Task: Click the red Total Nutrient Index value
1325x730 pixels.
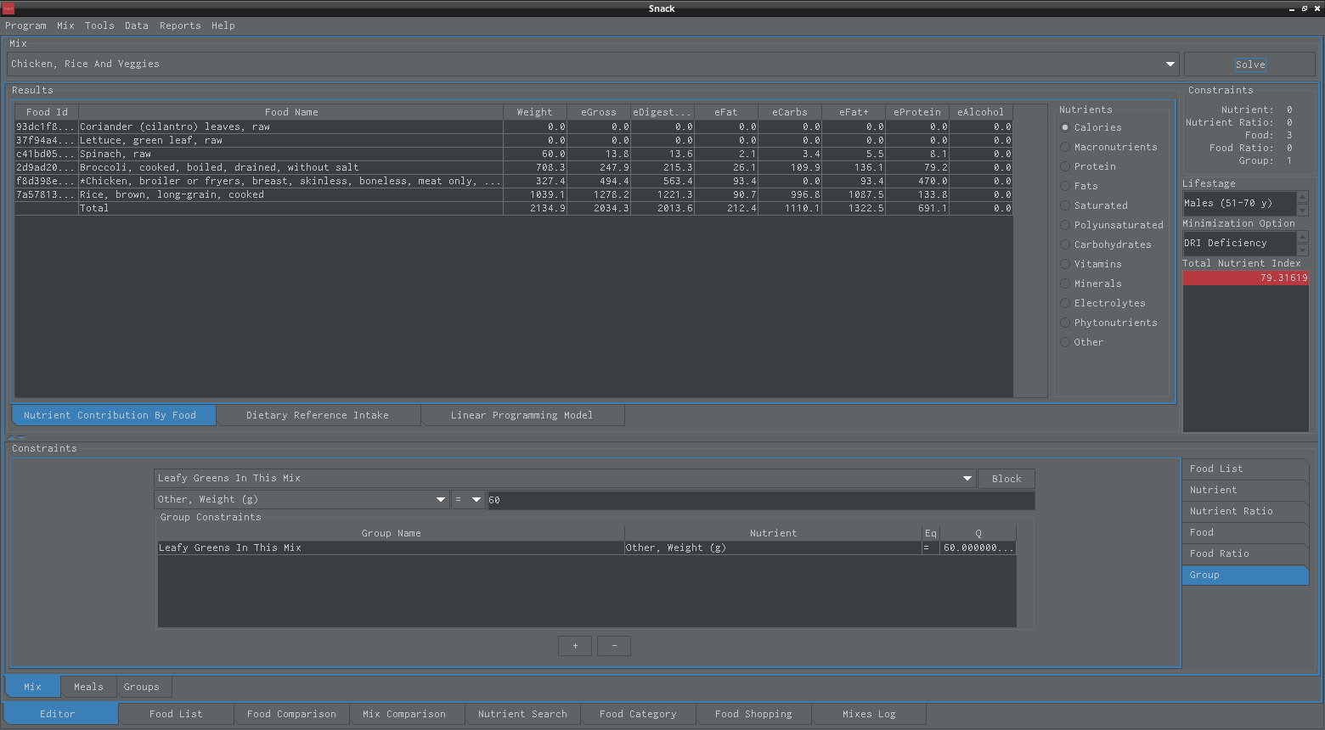Action: [1245, 278]
